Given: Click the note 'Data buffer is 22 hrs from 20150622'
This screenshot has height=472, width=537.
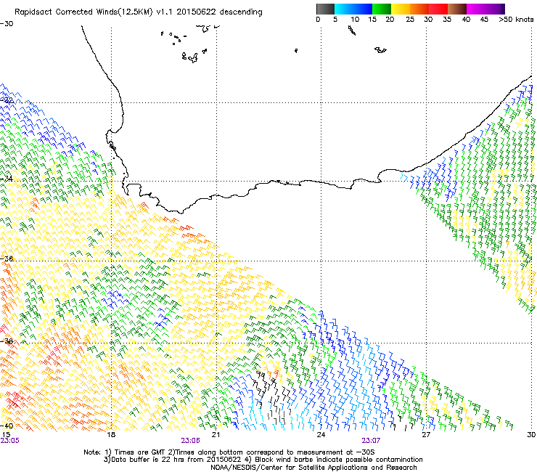Looking at the screenshot, I should point(176,460).
